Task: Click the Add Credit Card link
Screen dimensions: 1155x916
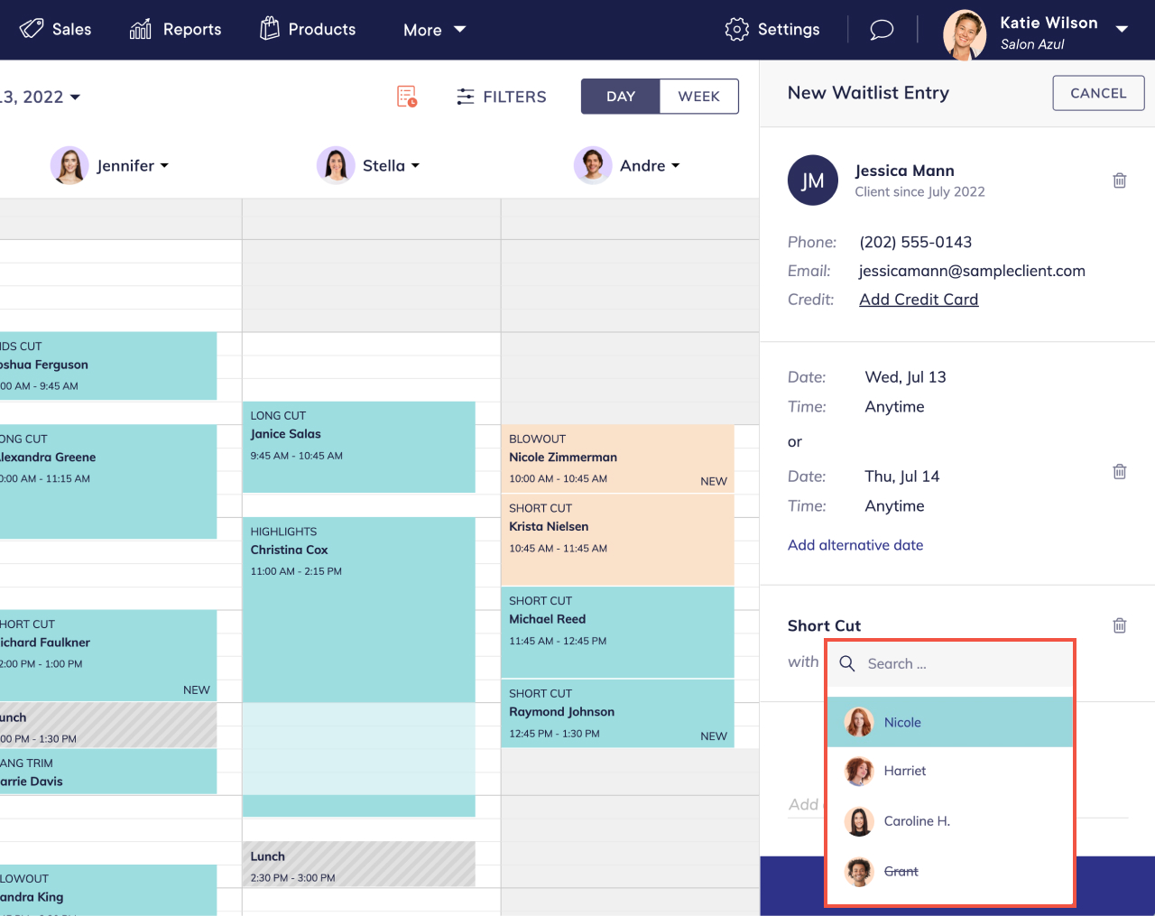Action: coord(919,299)
